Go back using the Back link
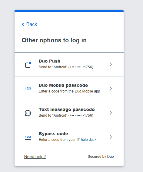The image size is (143, 172). [29, 24]
